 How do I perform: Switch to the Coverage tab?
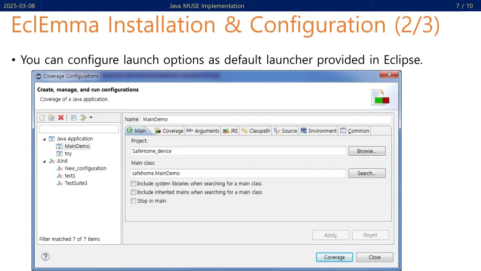pyautogui.click(x=169, y=131)
